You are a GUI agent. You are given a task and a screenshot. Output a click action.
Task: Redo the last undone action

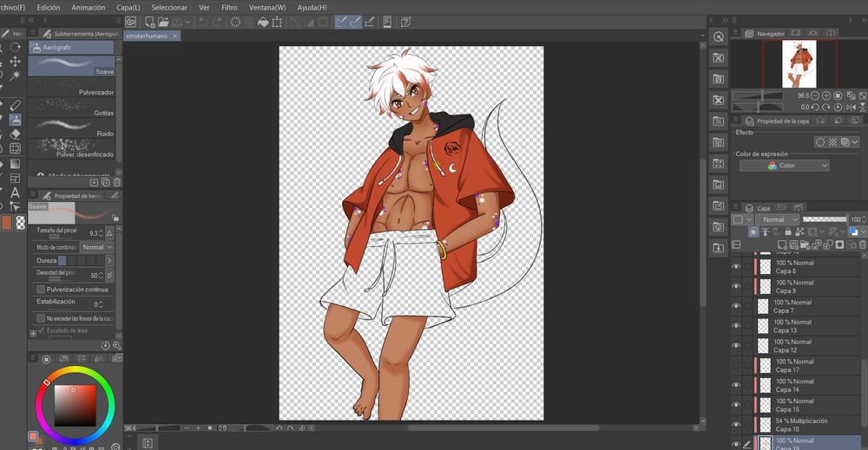(x=218, y=23)
